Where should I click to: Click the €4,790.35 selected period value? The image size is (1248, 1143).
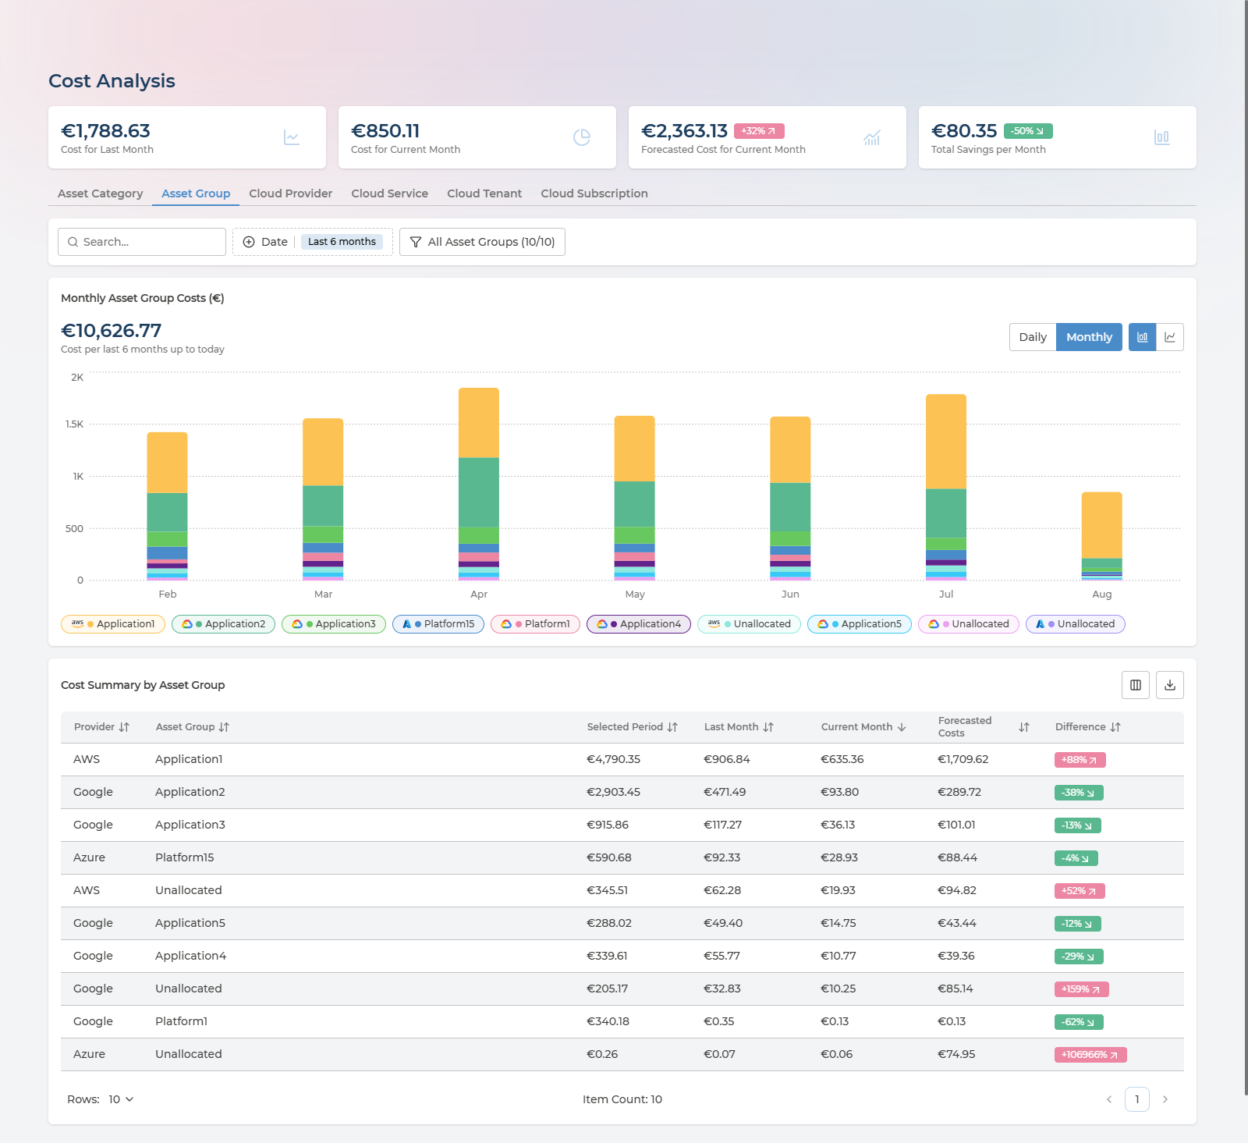pos(613,759)
